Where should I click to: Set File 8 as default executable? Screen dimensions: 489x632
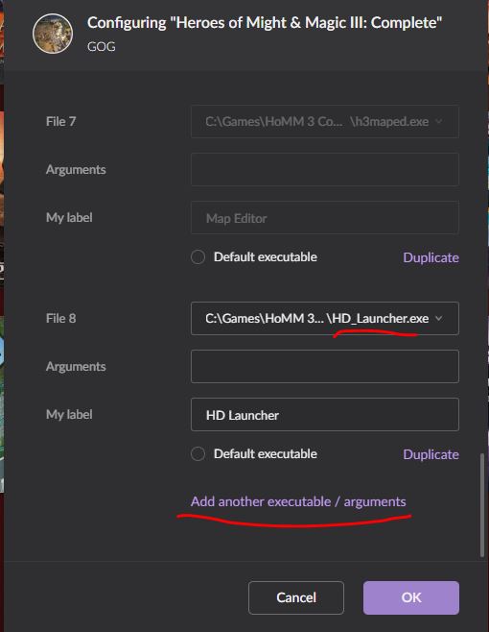coord(198,454)
